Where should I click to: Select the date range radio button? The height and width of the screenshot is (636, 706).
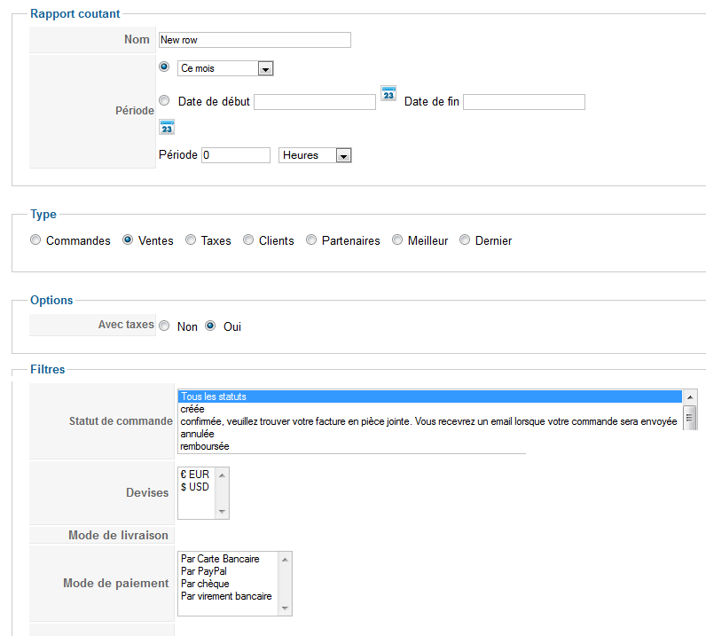click(x=164, y=100)
